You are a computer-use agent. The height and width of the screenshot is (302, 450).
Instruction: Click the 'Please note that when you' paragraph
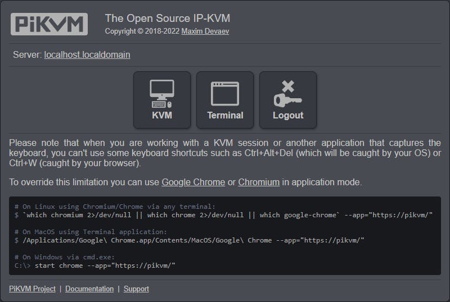point(225,153)
